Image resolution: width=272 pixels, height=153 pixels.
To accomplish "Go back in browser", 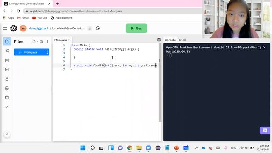I will click(x=5, y=11).
